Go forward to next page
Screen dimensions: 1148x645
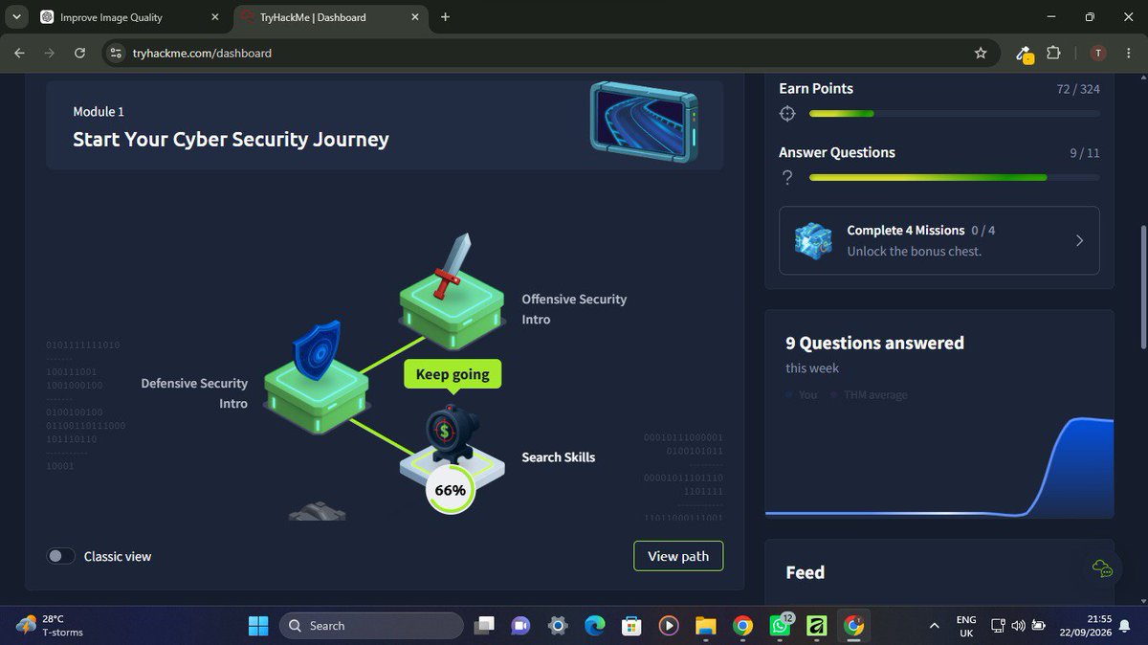click(x=50, y=54)
